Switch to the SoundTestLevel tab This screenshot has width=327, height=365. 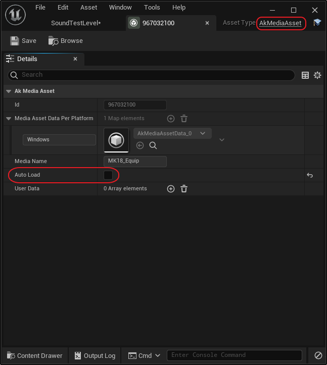click(76, 23)
